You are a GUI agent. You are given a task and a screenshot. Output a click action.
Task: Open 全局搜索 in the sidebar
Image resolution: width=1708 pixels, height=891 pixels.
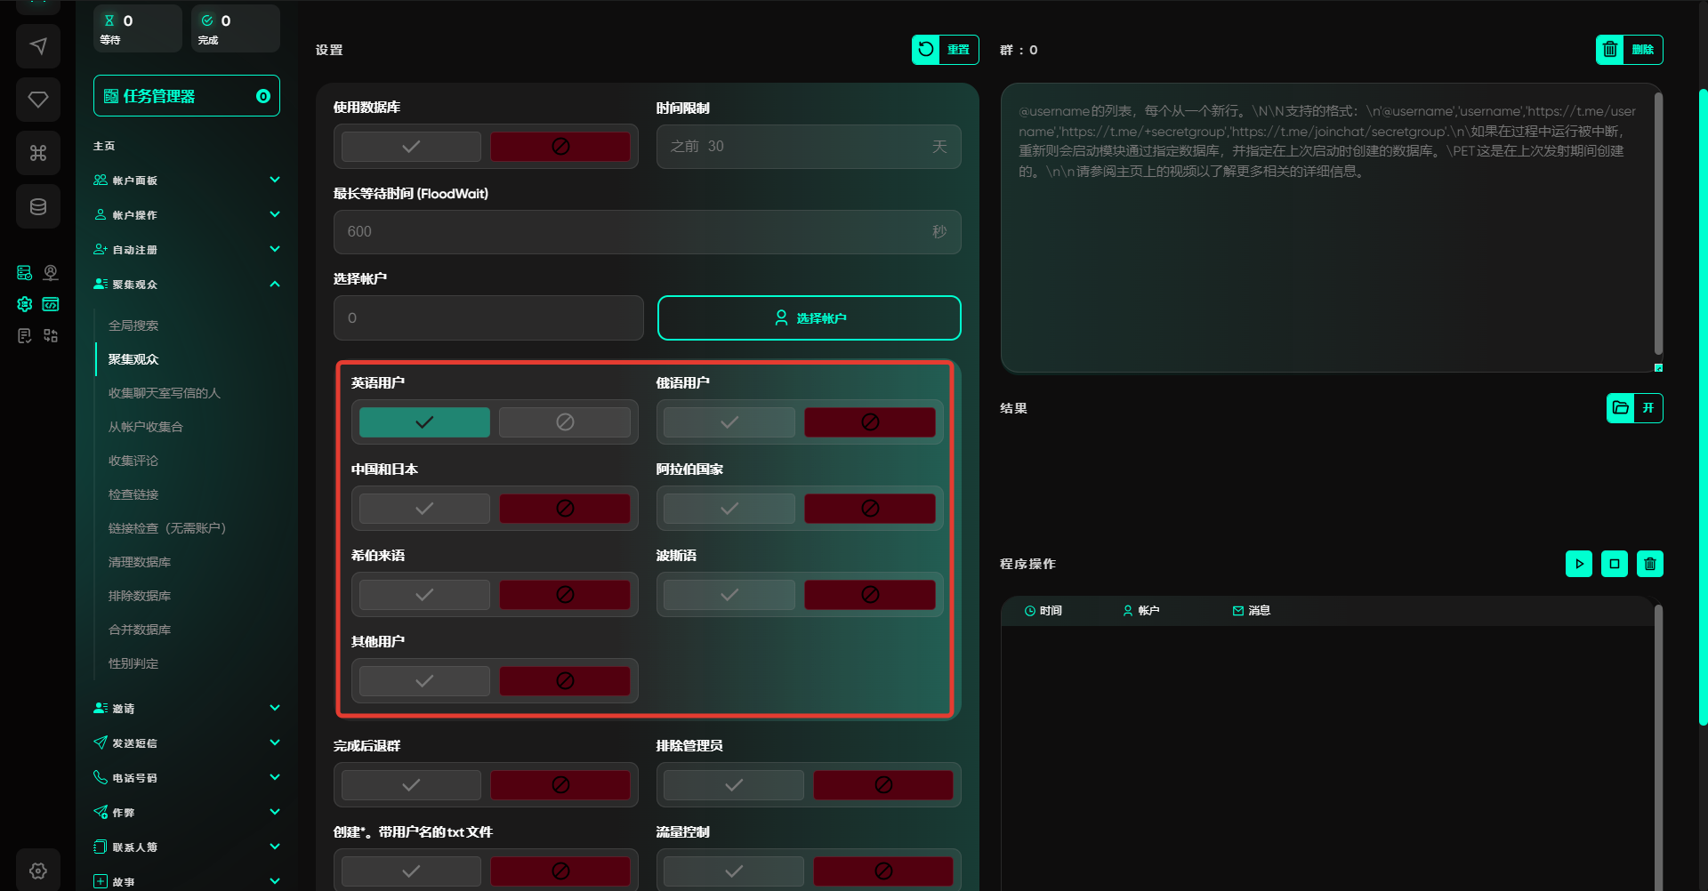(133, 325)
